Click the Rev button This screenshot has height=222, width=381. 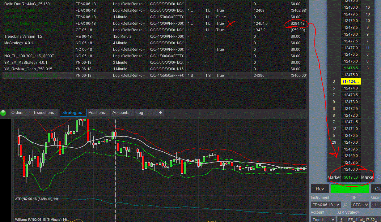(320, 189)
